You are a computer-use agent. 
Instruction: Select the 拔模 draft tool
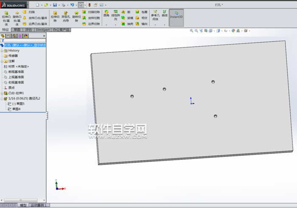pos(127,18)
